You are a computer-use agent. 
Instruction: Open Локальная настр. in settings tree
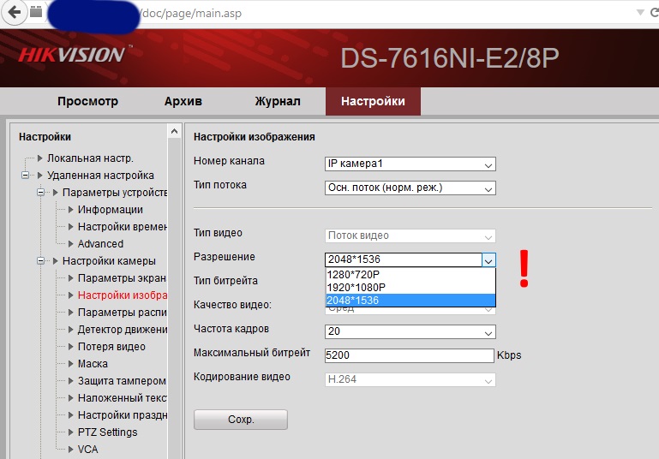pyautogui.click(x=90, y=158)
